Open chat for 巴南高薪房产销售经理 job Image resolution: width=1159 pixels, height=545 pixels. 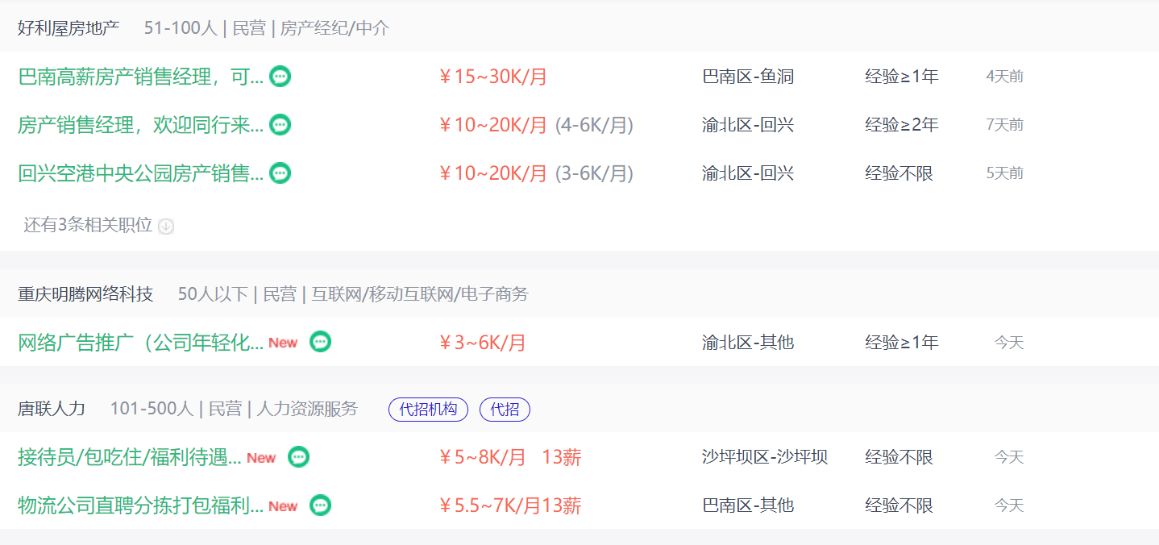click(280, 77)
